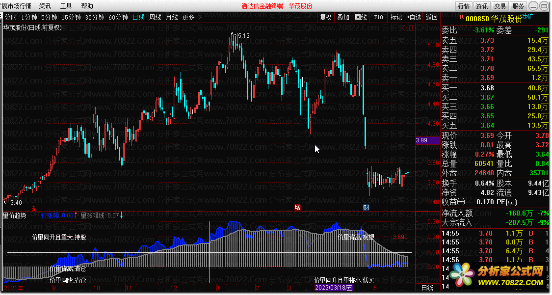
Task: Click the 价涨幅: 0.03 indicator value
Action: point(57,215)
